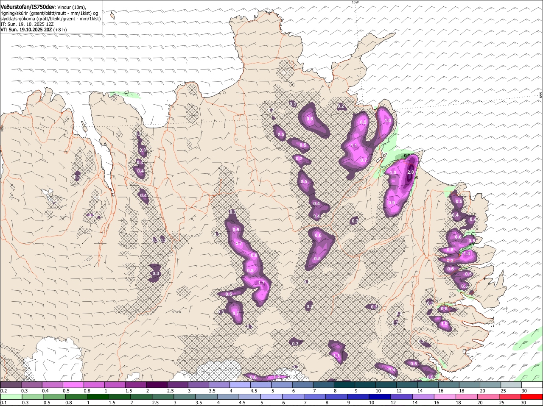
Task: Click the 4–4.5 swatch in the upper legend row
Action: (240, 385)
